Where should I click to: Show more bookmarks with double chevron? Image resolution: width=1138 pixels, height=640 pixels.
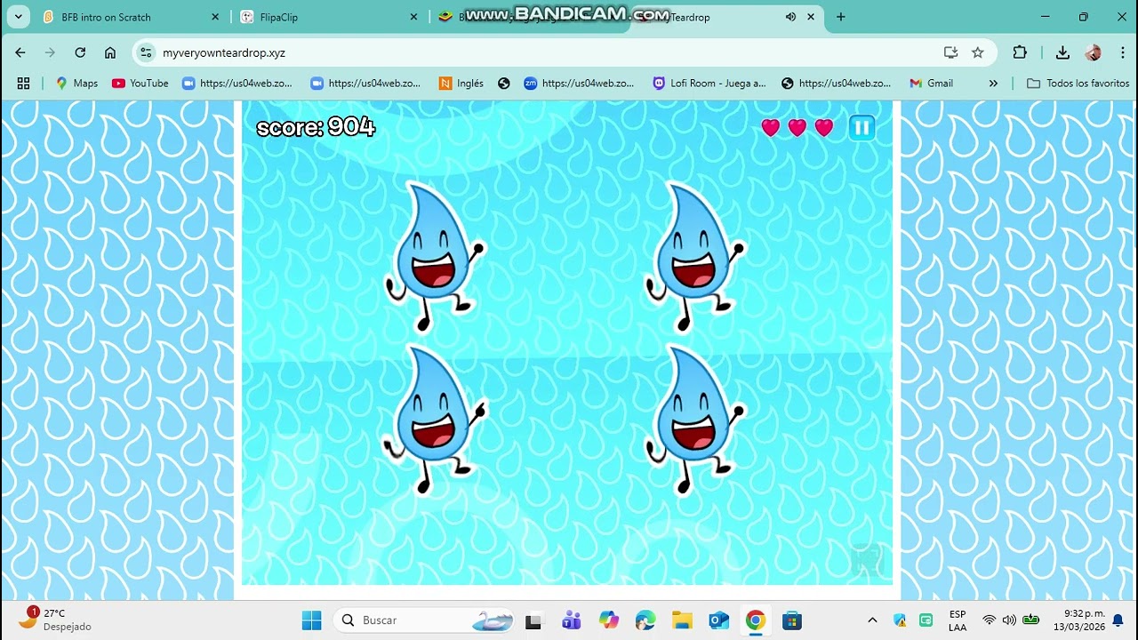click(993, 83)
